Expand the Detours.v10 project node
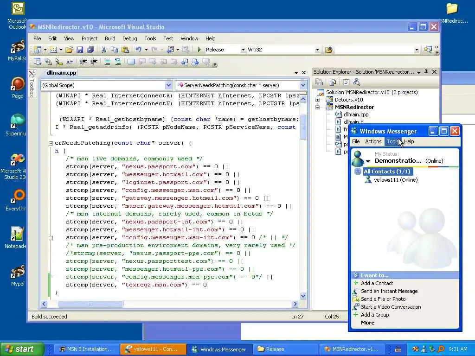The image size is (475, 356). (x=317, y=100)
